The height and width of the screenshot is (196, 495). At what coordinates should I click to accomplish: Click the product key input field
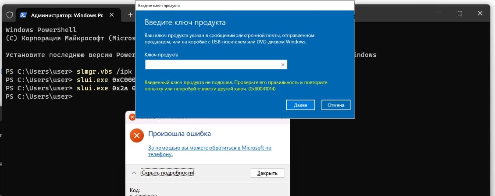[x=216, y=65]
